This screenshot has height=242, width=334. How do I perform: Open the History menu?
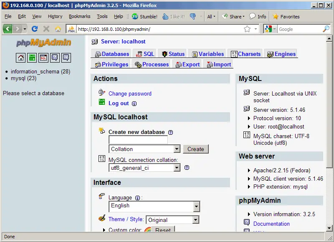coord(55,16)
